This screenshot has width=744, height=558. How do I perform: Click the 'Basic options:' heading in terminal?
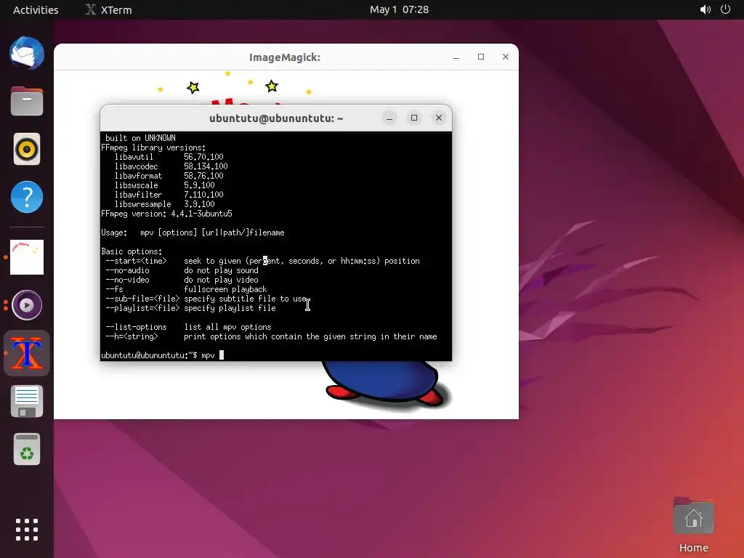(132, 251)
